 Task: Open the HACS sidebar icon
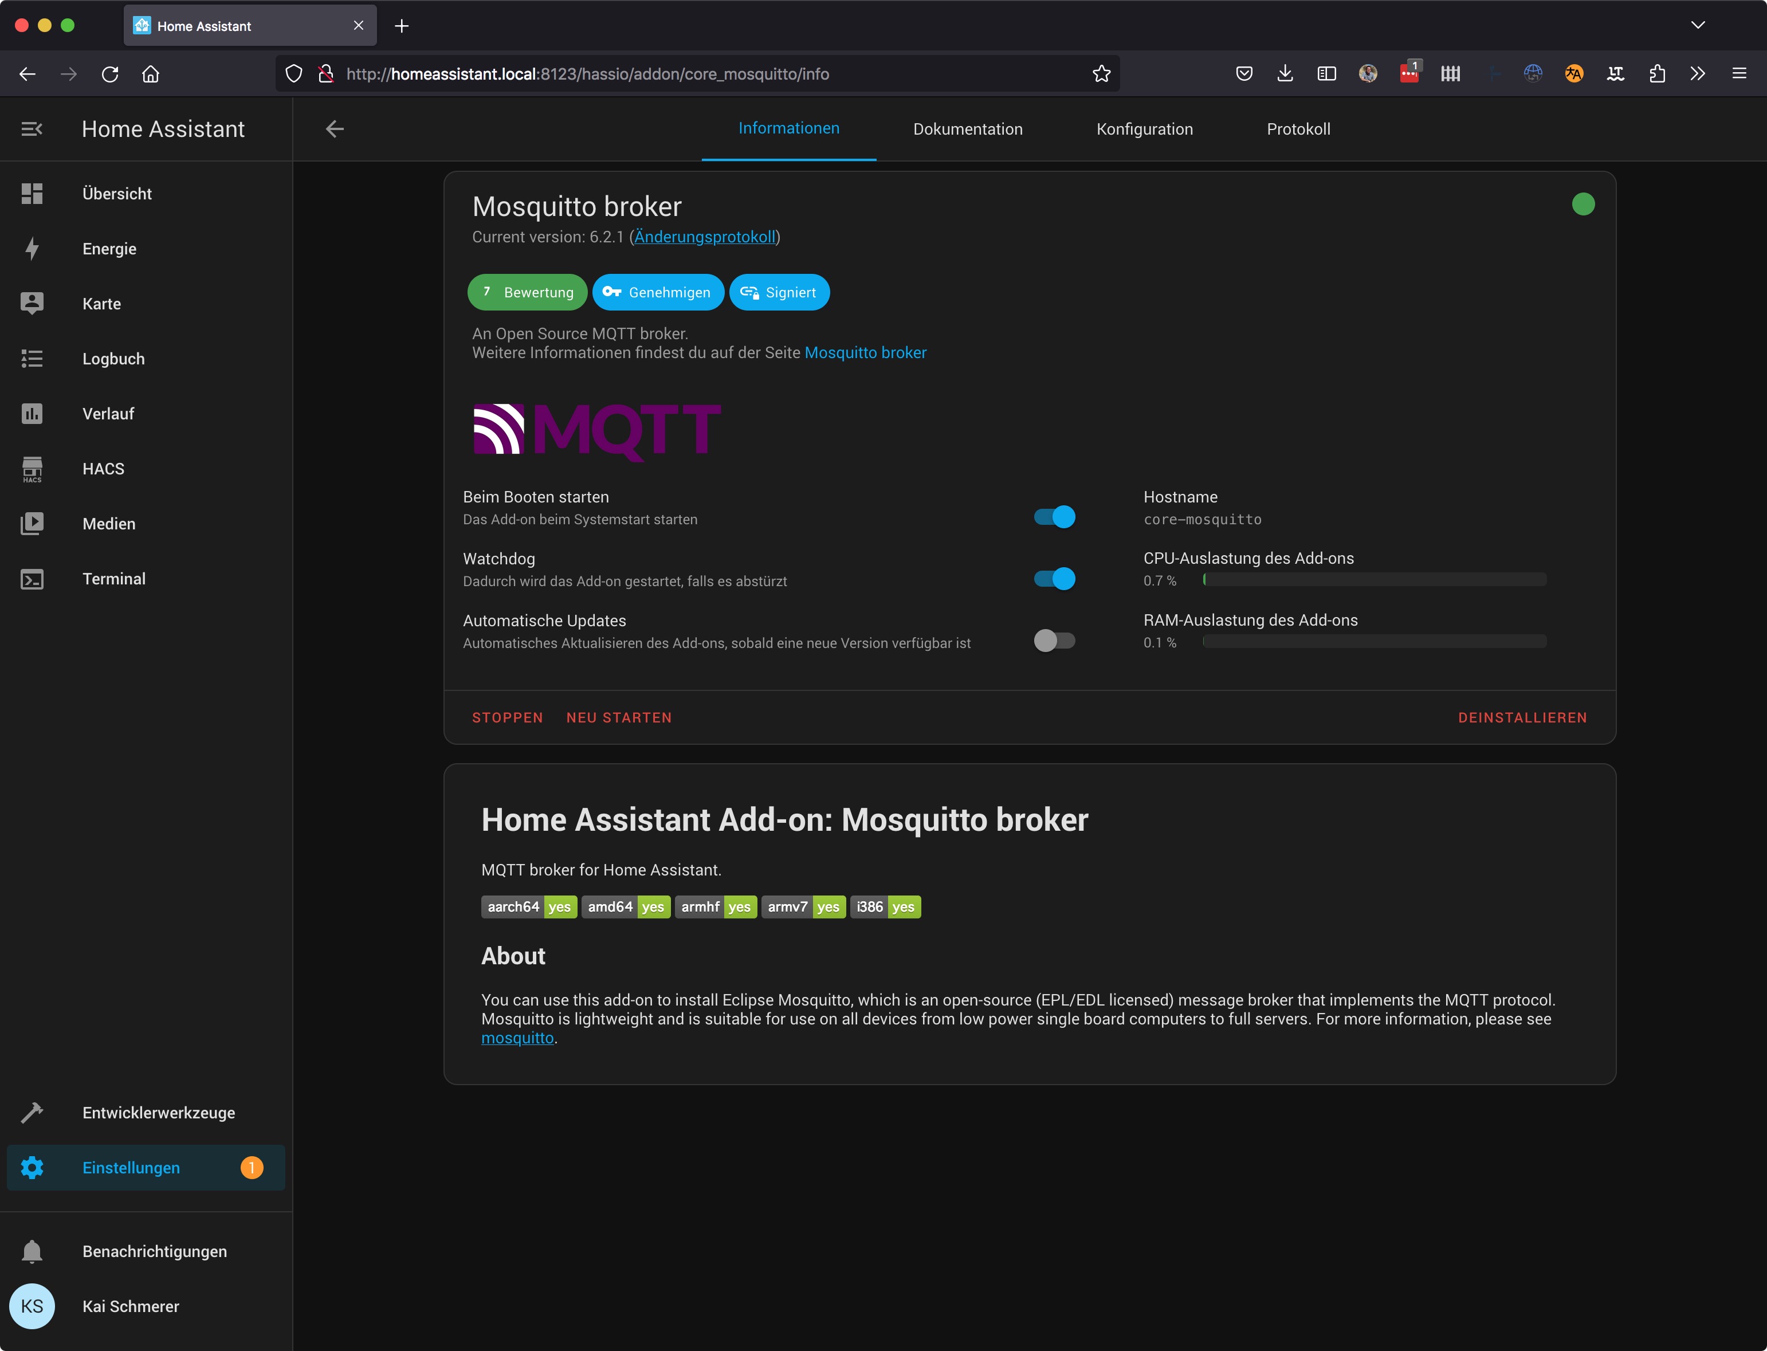coord(32,469)
